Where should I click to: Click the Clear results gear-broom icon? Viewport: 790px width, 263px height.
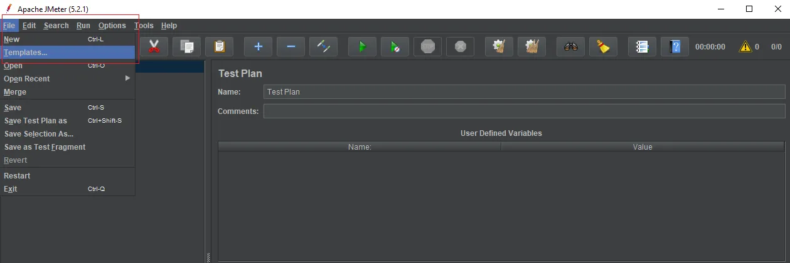(x=499, y=46)
